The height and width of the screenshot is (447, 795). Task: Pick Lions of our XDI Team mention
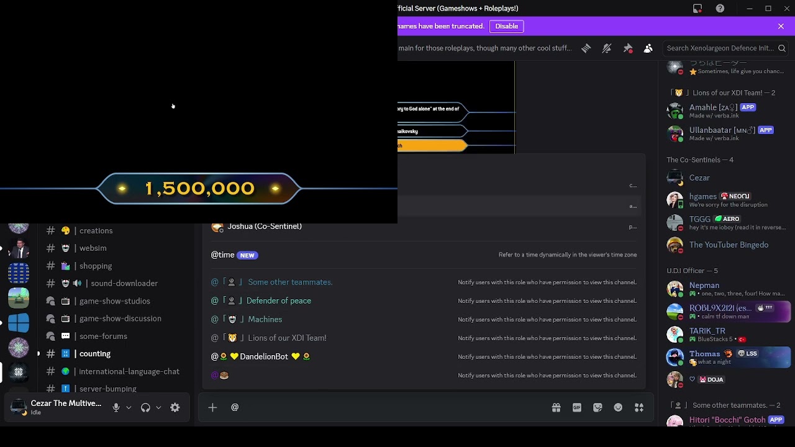coord(424,338)
